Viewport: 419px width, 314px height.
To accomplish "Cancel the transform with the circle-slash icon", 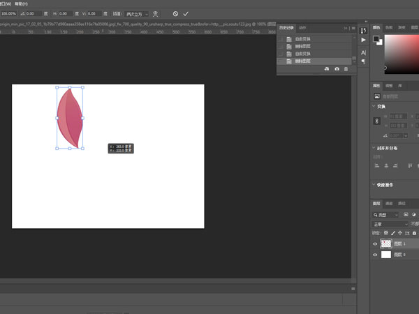I will coord(175,13).
